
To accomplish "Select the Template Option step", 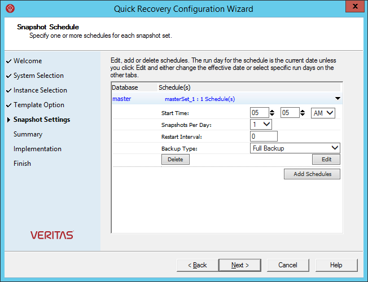I will point(39,105).
